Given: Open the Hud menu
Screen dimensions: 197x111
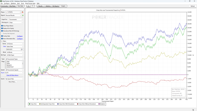Looking at the screenshot, I should [x=18, y=3].
